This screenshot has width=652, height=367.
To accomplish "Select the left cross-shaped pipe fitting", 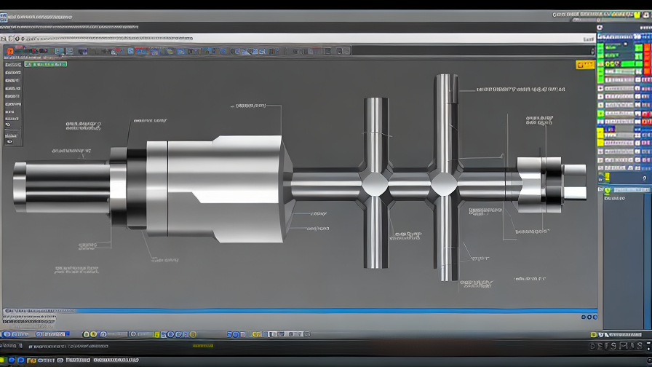I will [x=376, y=183].
